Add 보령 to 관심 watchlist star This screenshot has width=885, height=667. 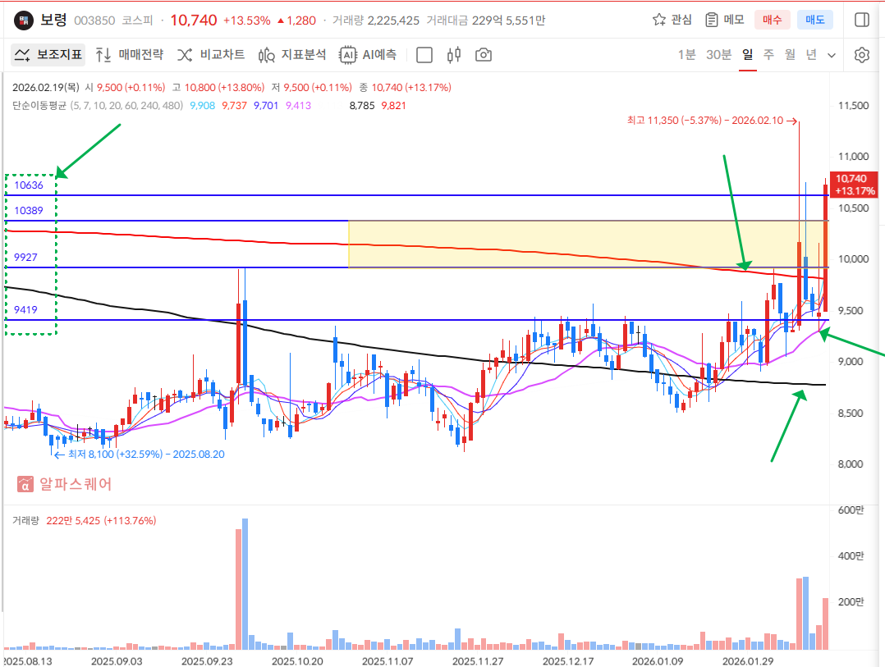(x=672, y=20)
